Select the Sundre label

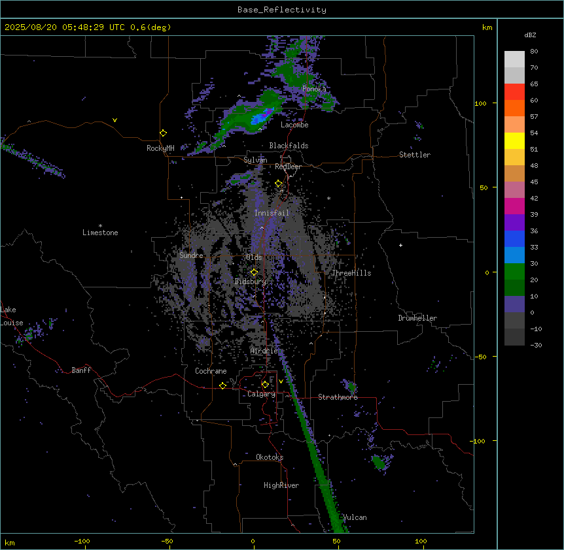(191, 255)
